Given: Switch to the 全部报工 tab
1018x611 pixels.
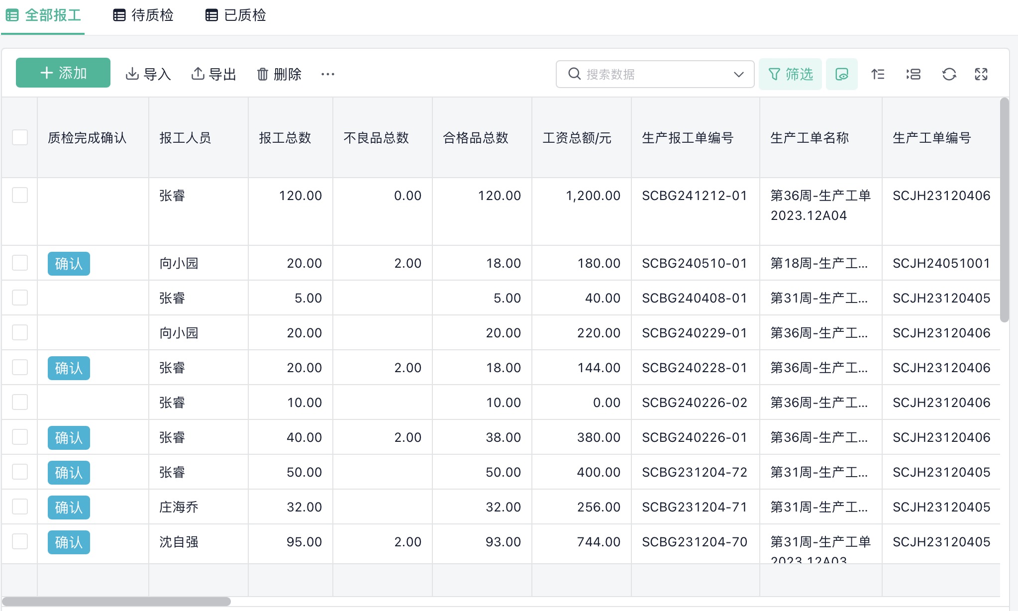Looking at the screenshot, I should coord(43,15).
